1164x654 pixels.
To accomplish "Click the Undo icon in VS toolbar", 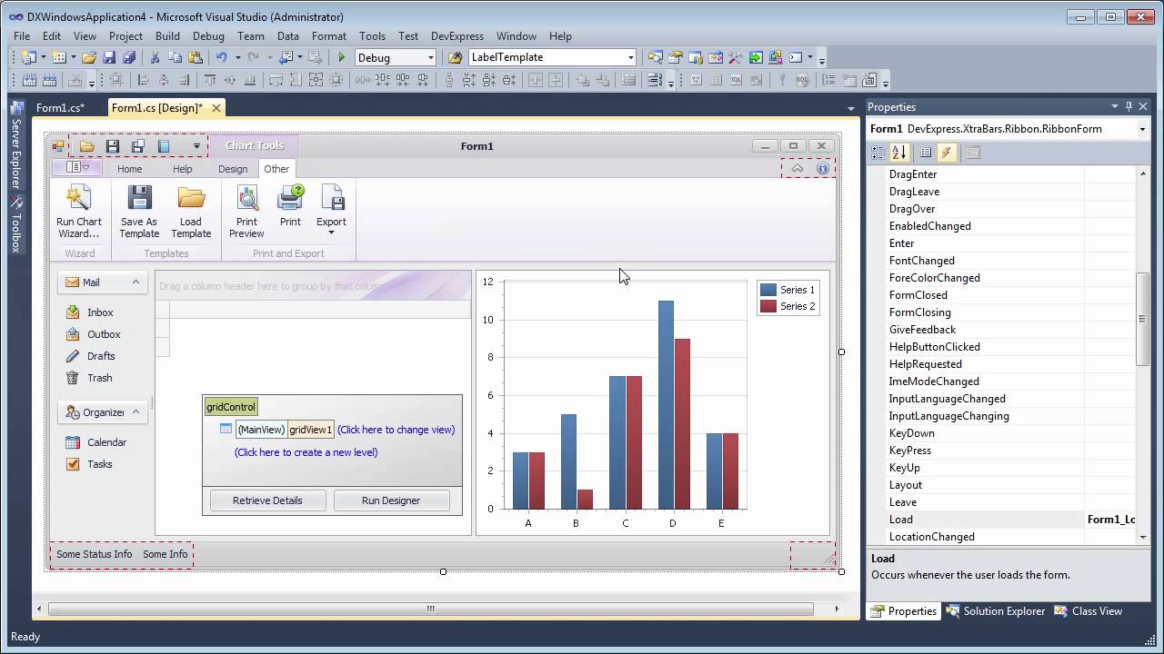I will point(221,57).
